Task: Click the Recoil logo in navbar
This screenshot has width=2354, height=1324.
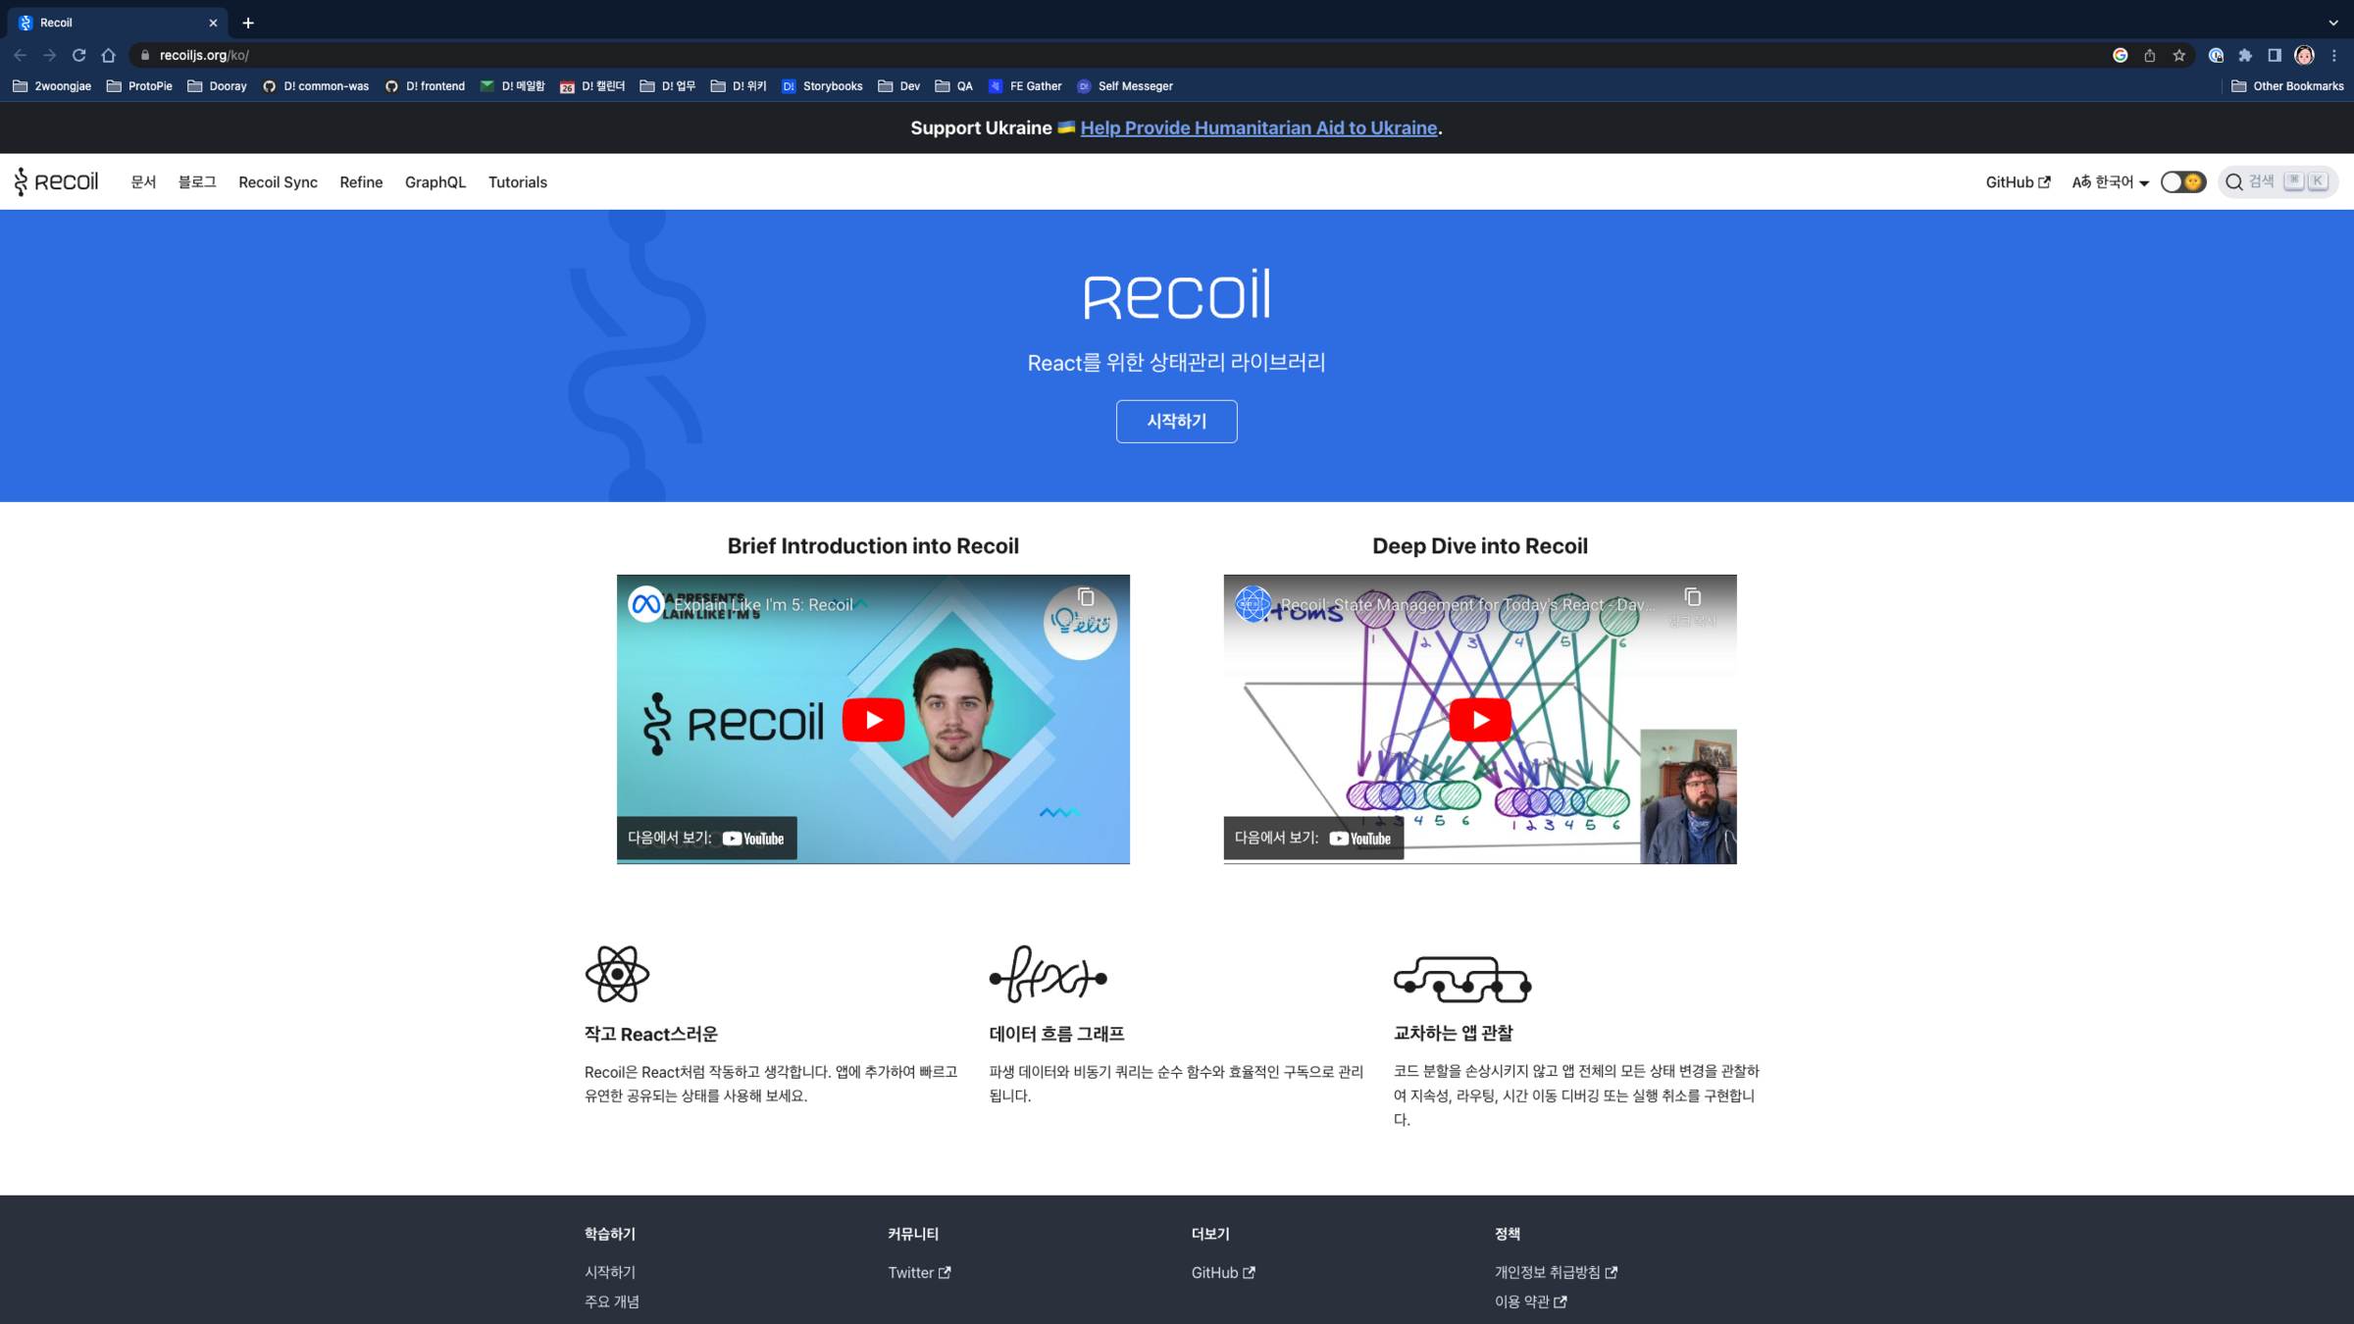Action: (57, 182)
